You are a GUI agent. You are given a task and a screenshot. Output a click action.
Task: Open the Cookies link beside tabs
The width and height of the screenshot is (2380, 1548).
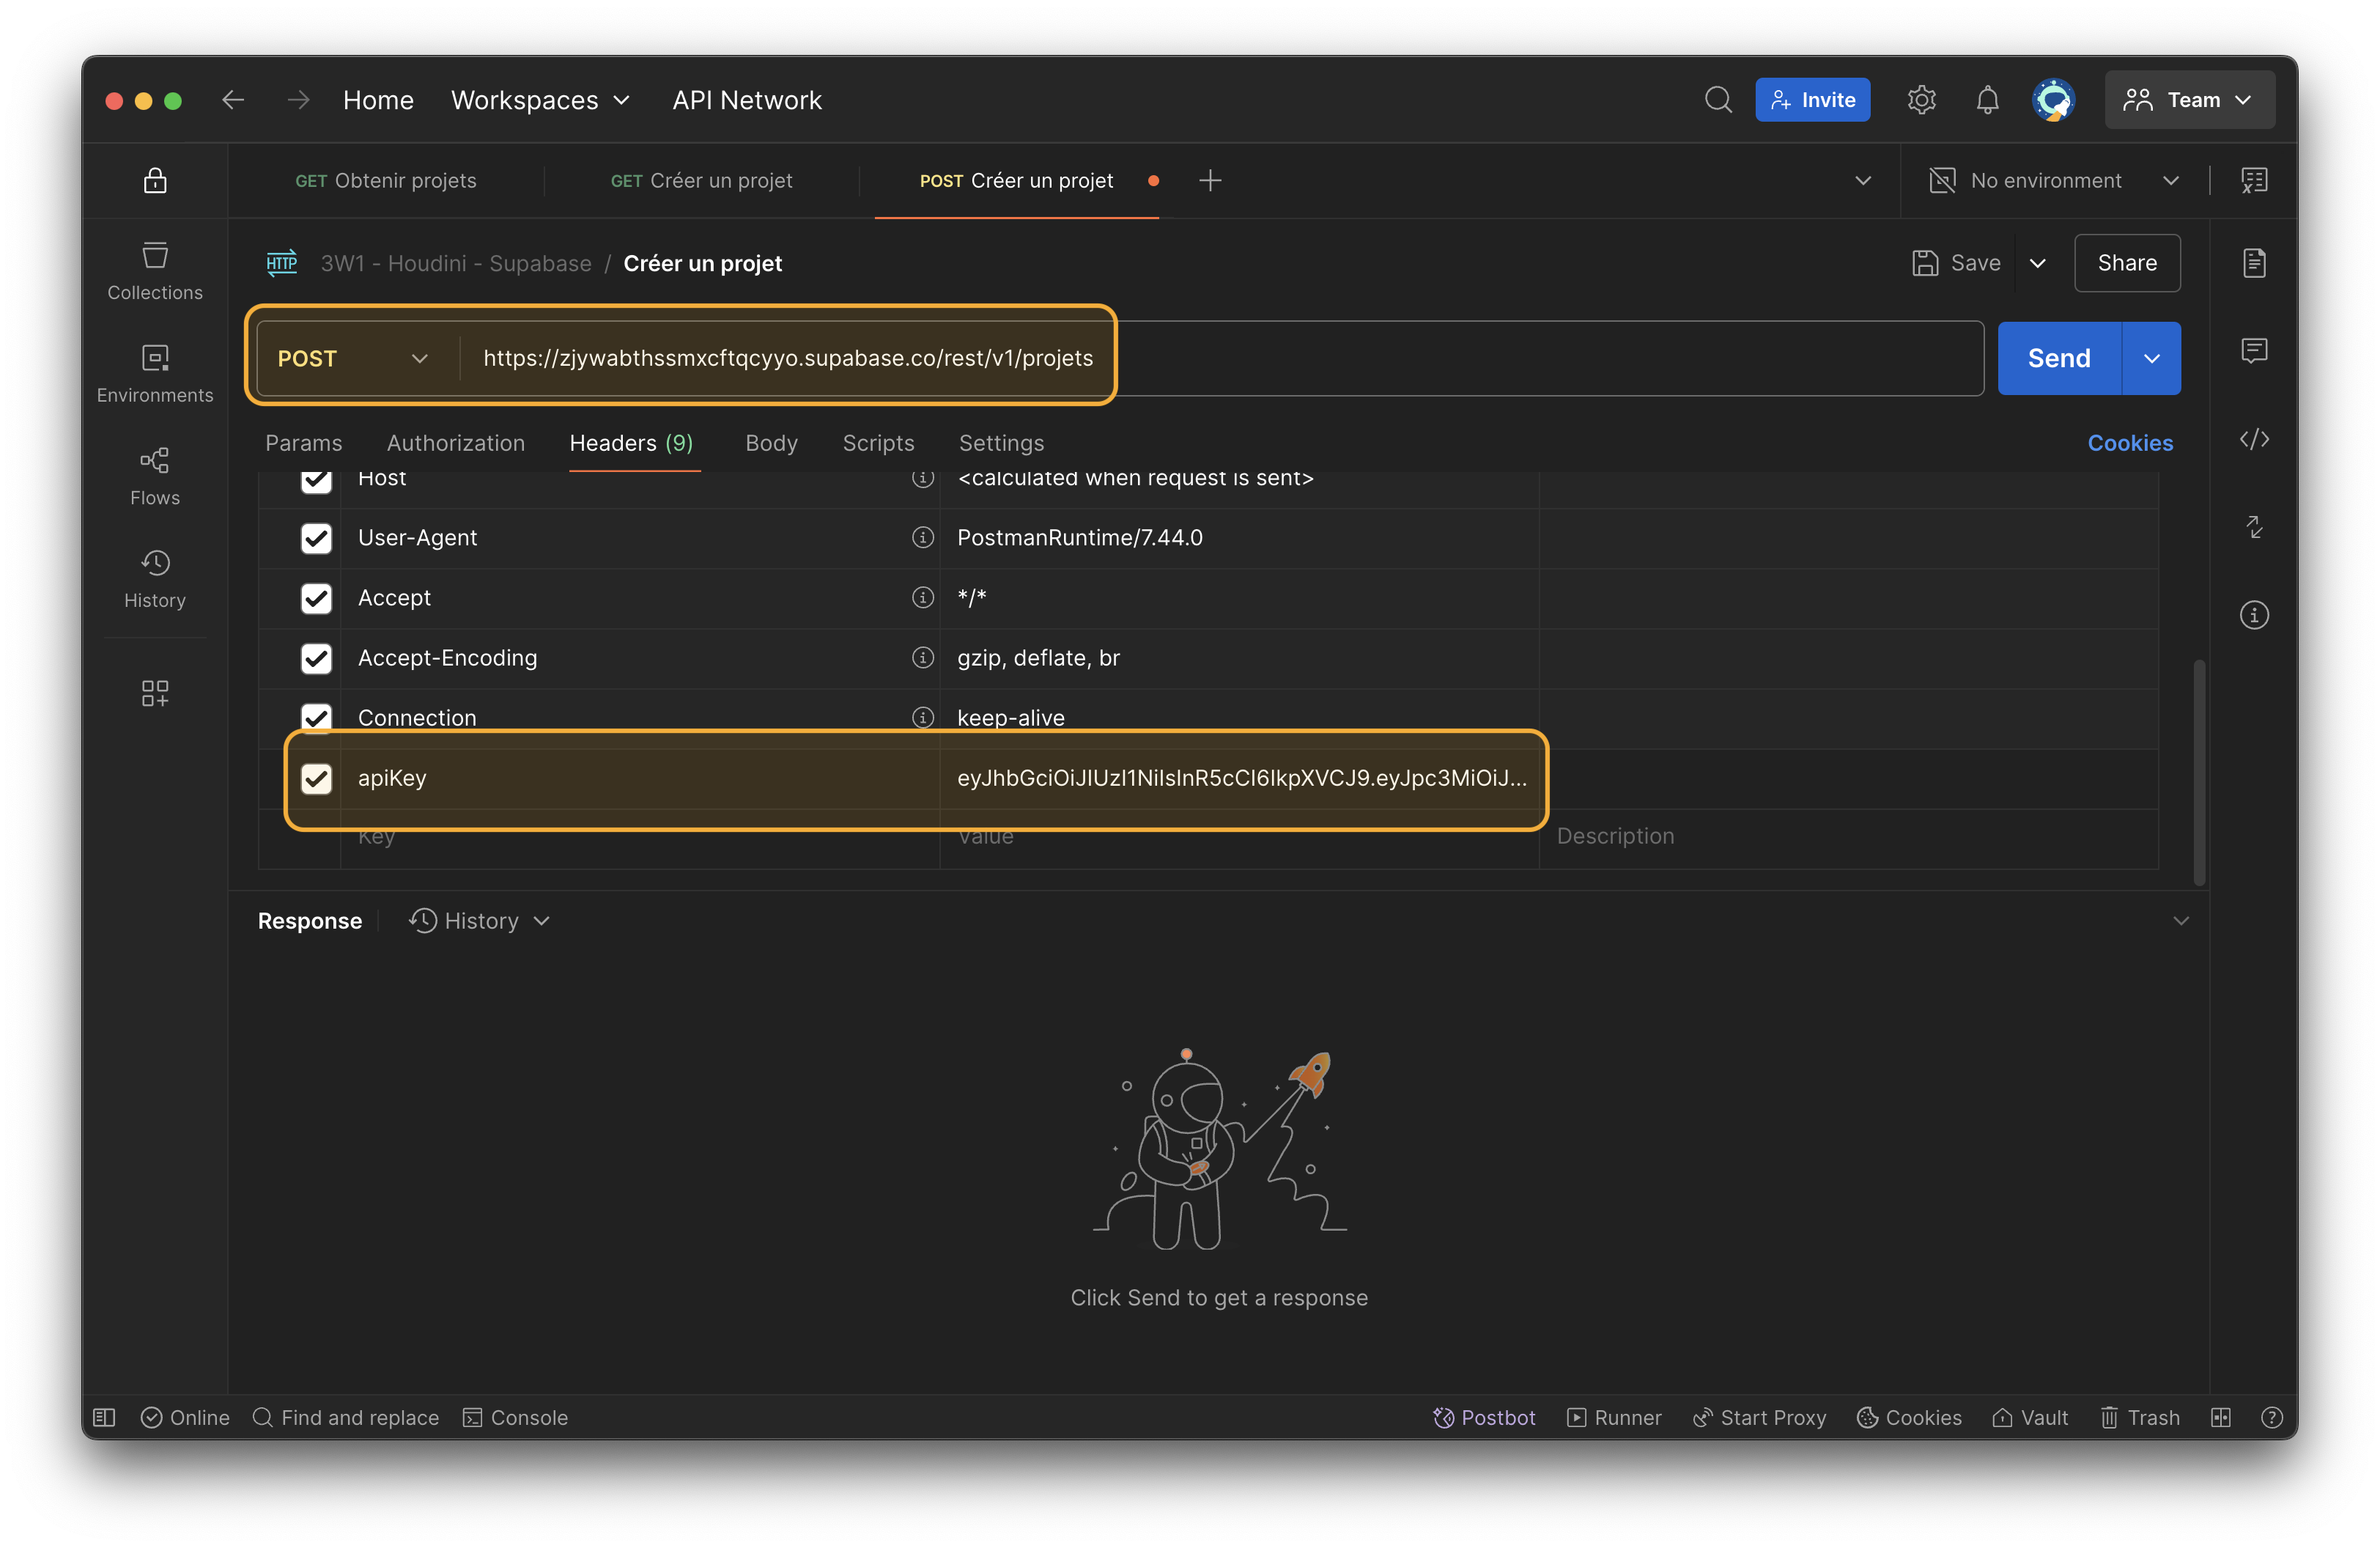[2130, 443]
